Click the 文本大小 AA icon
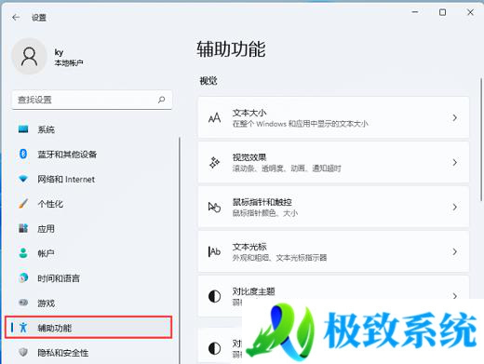 [x=214, y=117]
